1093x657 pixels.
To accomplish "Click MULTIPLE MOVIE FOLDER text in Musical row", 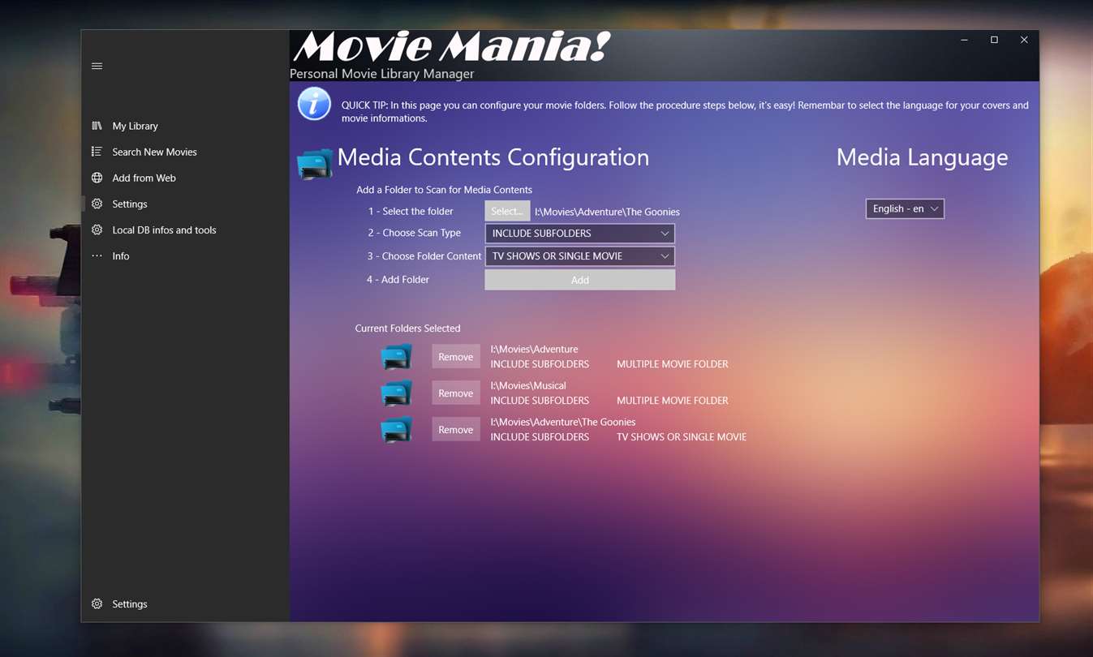I will 673,401.
